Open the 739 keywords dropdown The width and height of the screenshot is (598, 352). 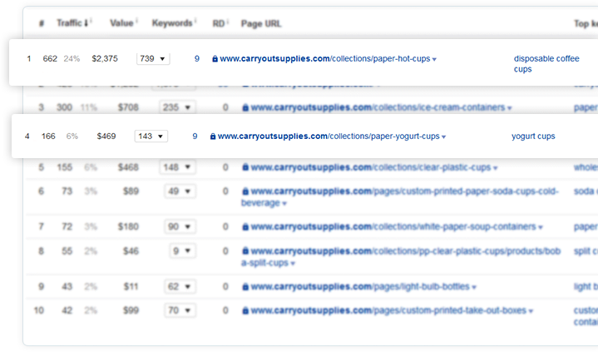tap(153, 59)
